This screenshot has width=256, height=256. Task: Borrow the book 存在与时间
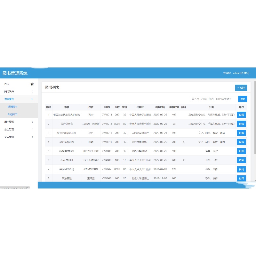(241, 160)
